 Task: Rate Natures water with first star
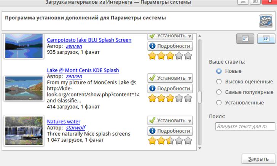pyautogui.click(x=153, y=141)
